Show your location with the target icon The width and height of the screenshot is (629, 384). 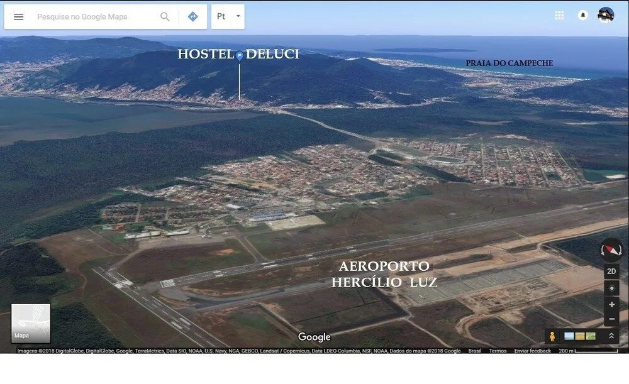611,288
